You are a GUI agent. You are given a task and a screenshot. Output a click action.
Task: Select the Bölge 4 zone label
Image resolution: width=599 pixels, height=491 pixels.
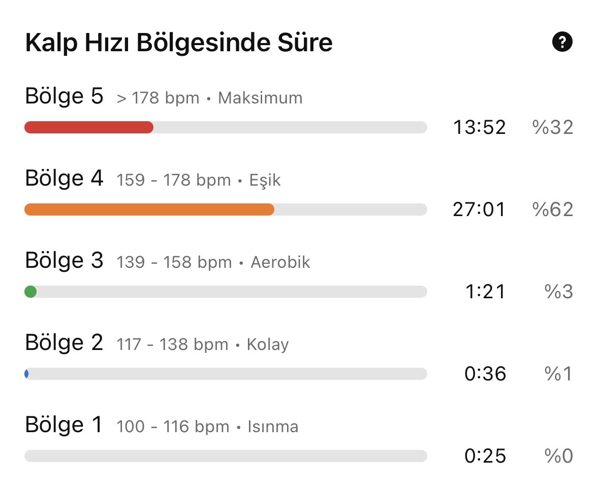[64, 178]
